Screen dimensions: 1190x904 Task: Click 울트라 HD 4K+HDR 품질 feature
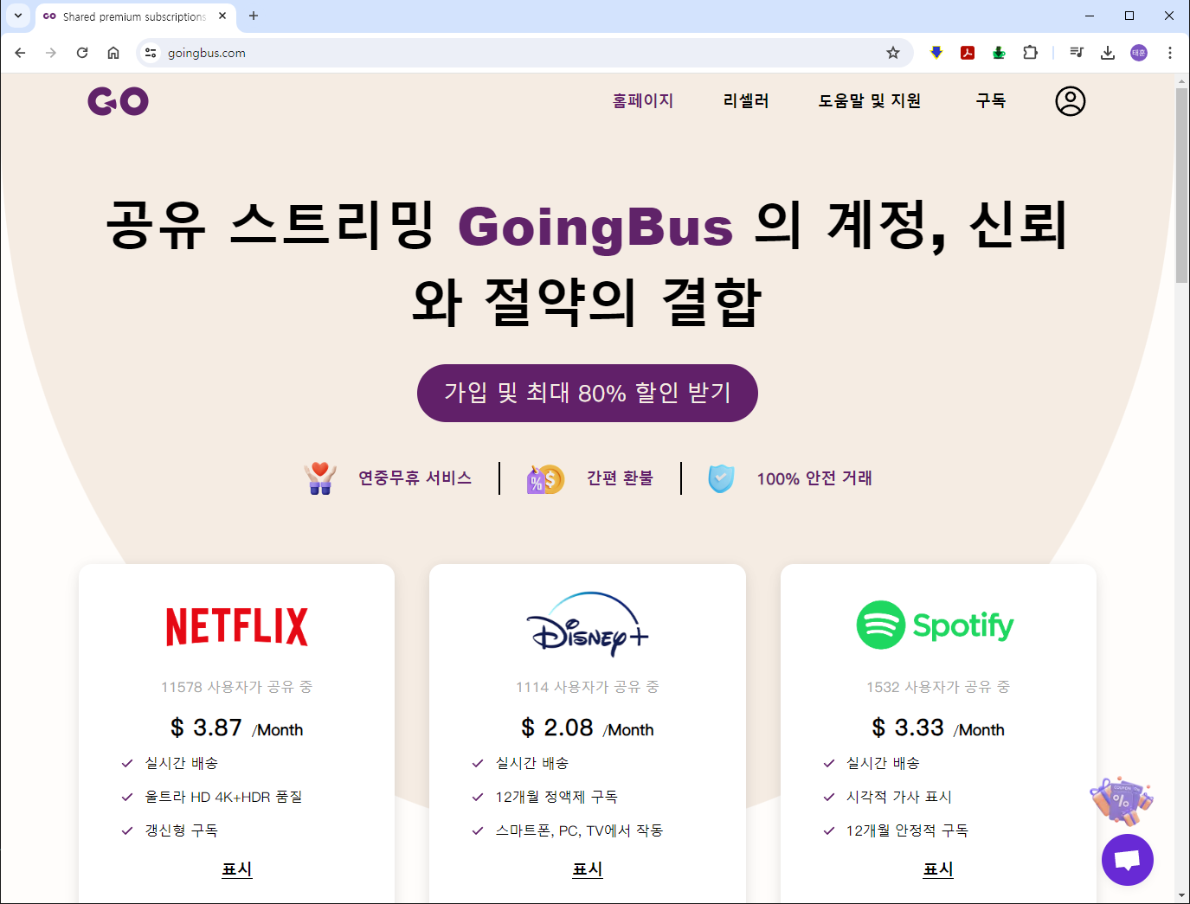224,797
